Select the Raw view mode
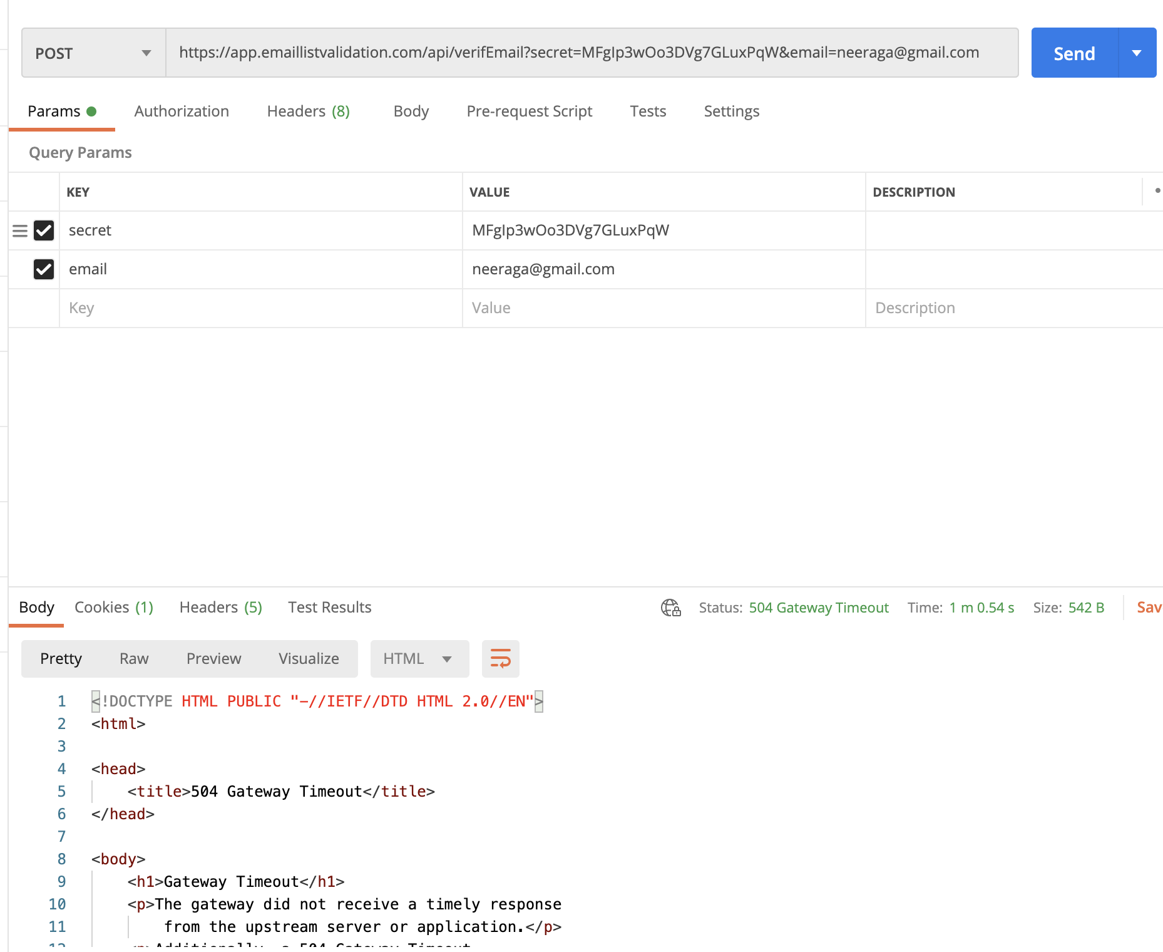The width and height of the screenshot is (1163, 952). (x=134, y=659)
